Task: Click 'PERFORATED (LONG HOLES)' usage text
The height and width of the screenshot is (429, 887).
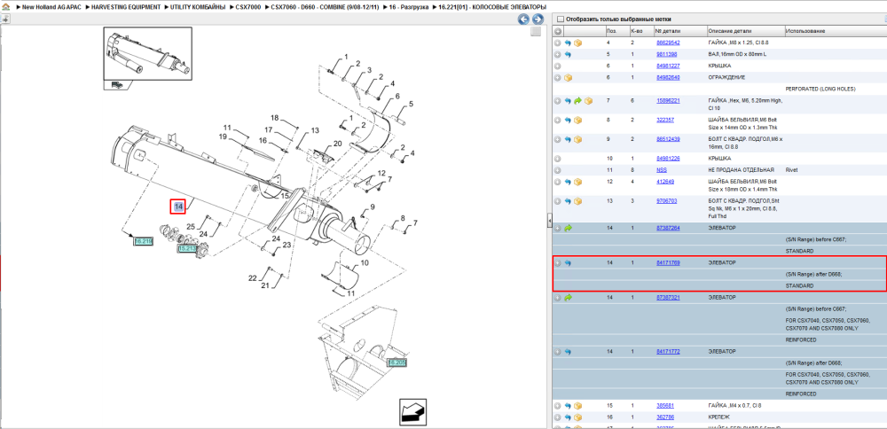Action: (820, 90)
